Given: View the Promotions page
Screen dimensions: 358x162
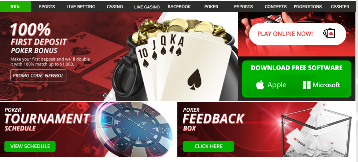Looking at the screenshot, I should tap(308, 7).
